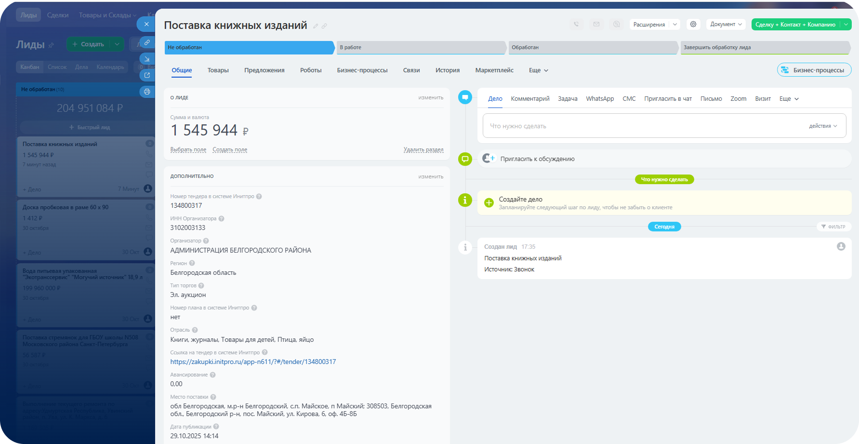Open the Документ dropdown menu

coord(726,24)
